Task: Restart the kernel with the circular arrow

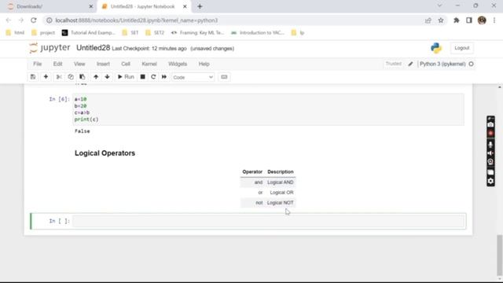Action: pyautogui.click(x=153, y=77)
